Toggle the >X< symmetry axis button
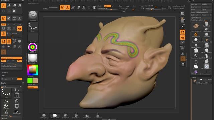The height and width of the screenshot is (120, 214). tap(4, 61)
